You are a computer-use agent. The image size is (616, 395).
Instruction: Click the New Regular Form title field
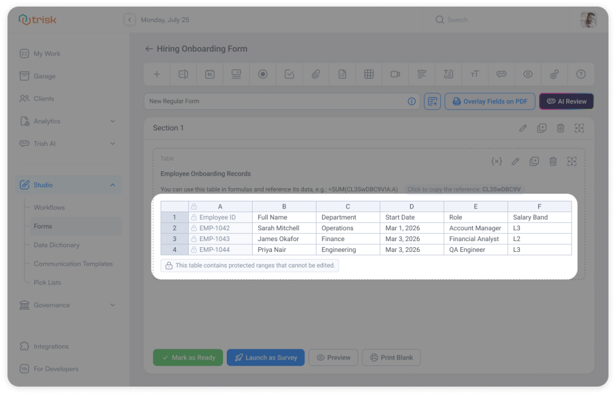coord(241,101)
